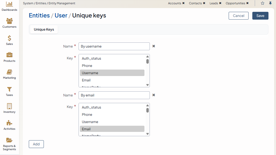This screenshot has width=276, height=155.
Task: Open the Marketing book icon
Action: [x=9, y=72]
